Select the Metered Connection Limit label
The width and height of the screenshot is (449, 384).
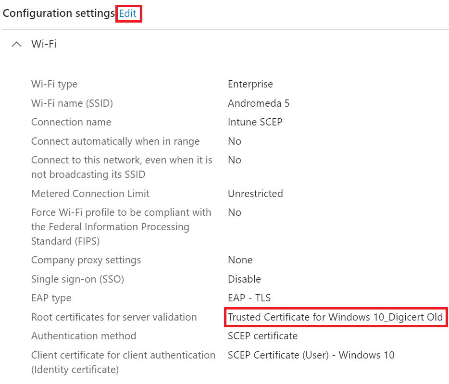(x=90, y=194)
